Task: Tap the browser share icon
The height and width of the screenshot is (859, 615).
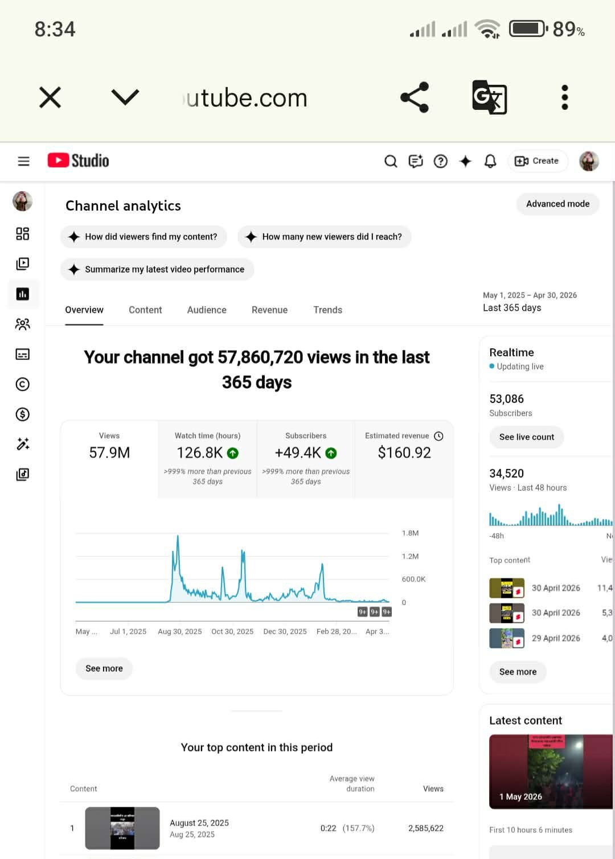Action: [x=415, y=97]
